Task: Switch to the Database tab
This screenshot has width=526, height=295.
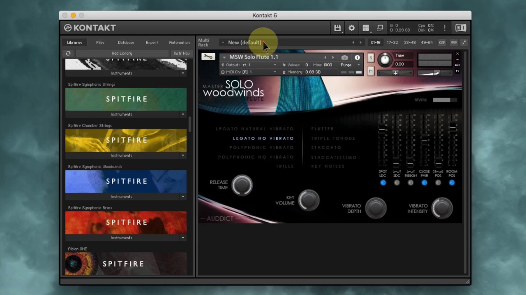Action: click(x=126, y=43)
